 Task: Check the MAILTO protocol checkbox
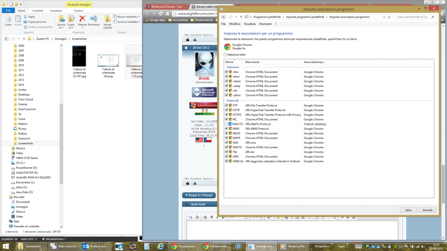tap(227, 124)
